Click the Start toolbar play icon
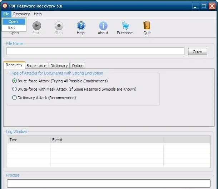Screen dimensions: 218x189 [x=37, y=26]
